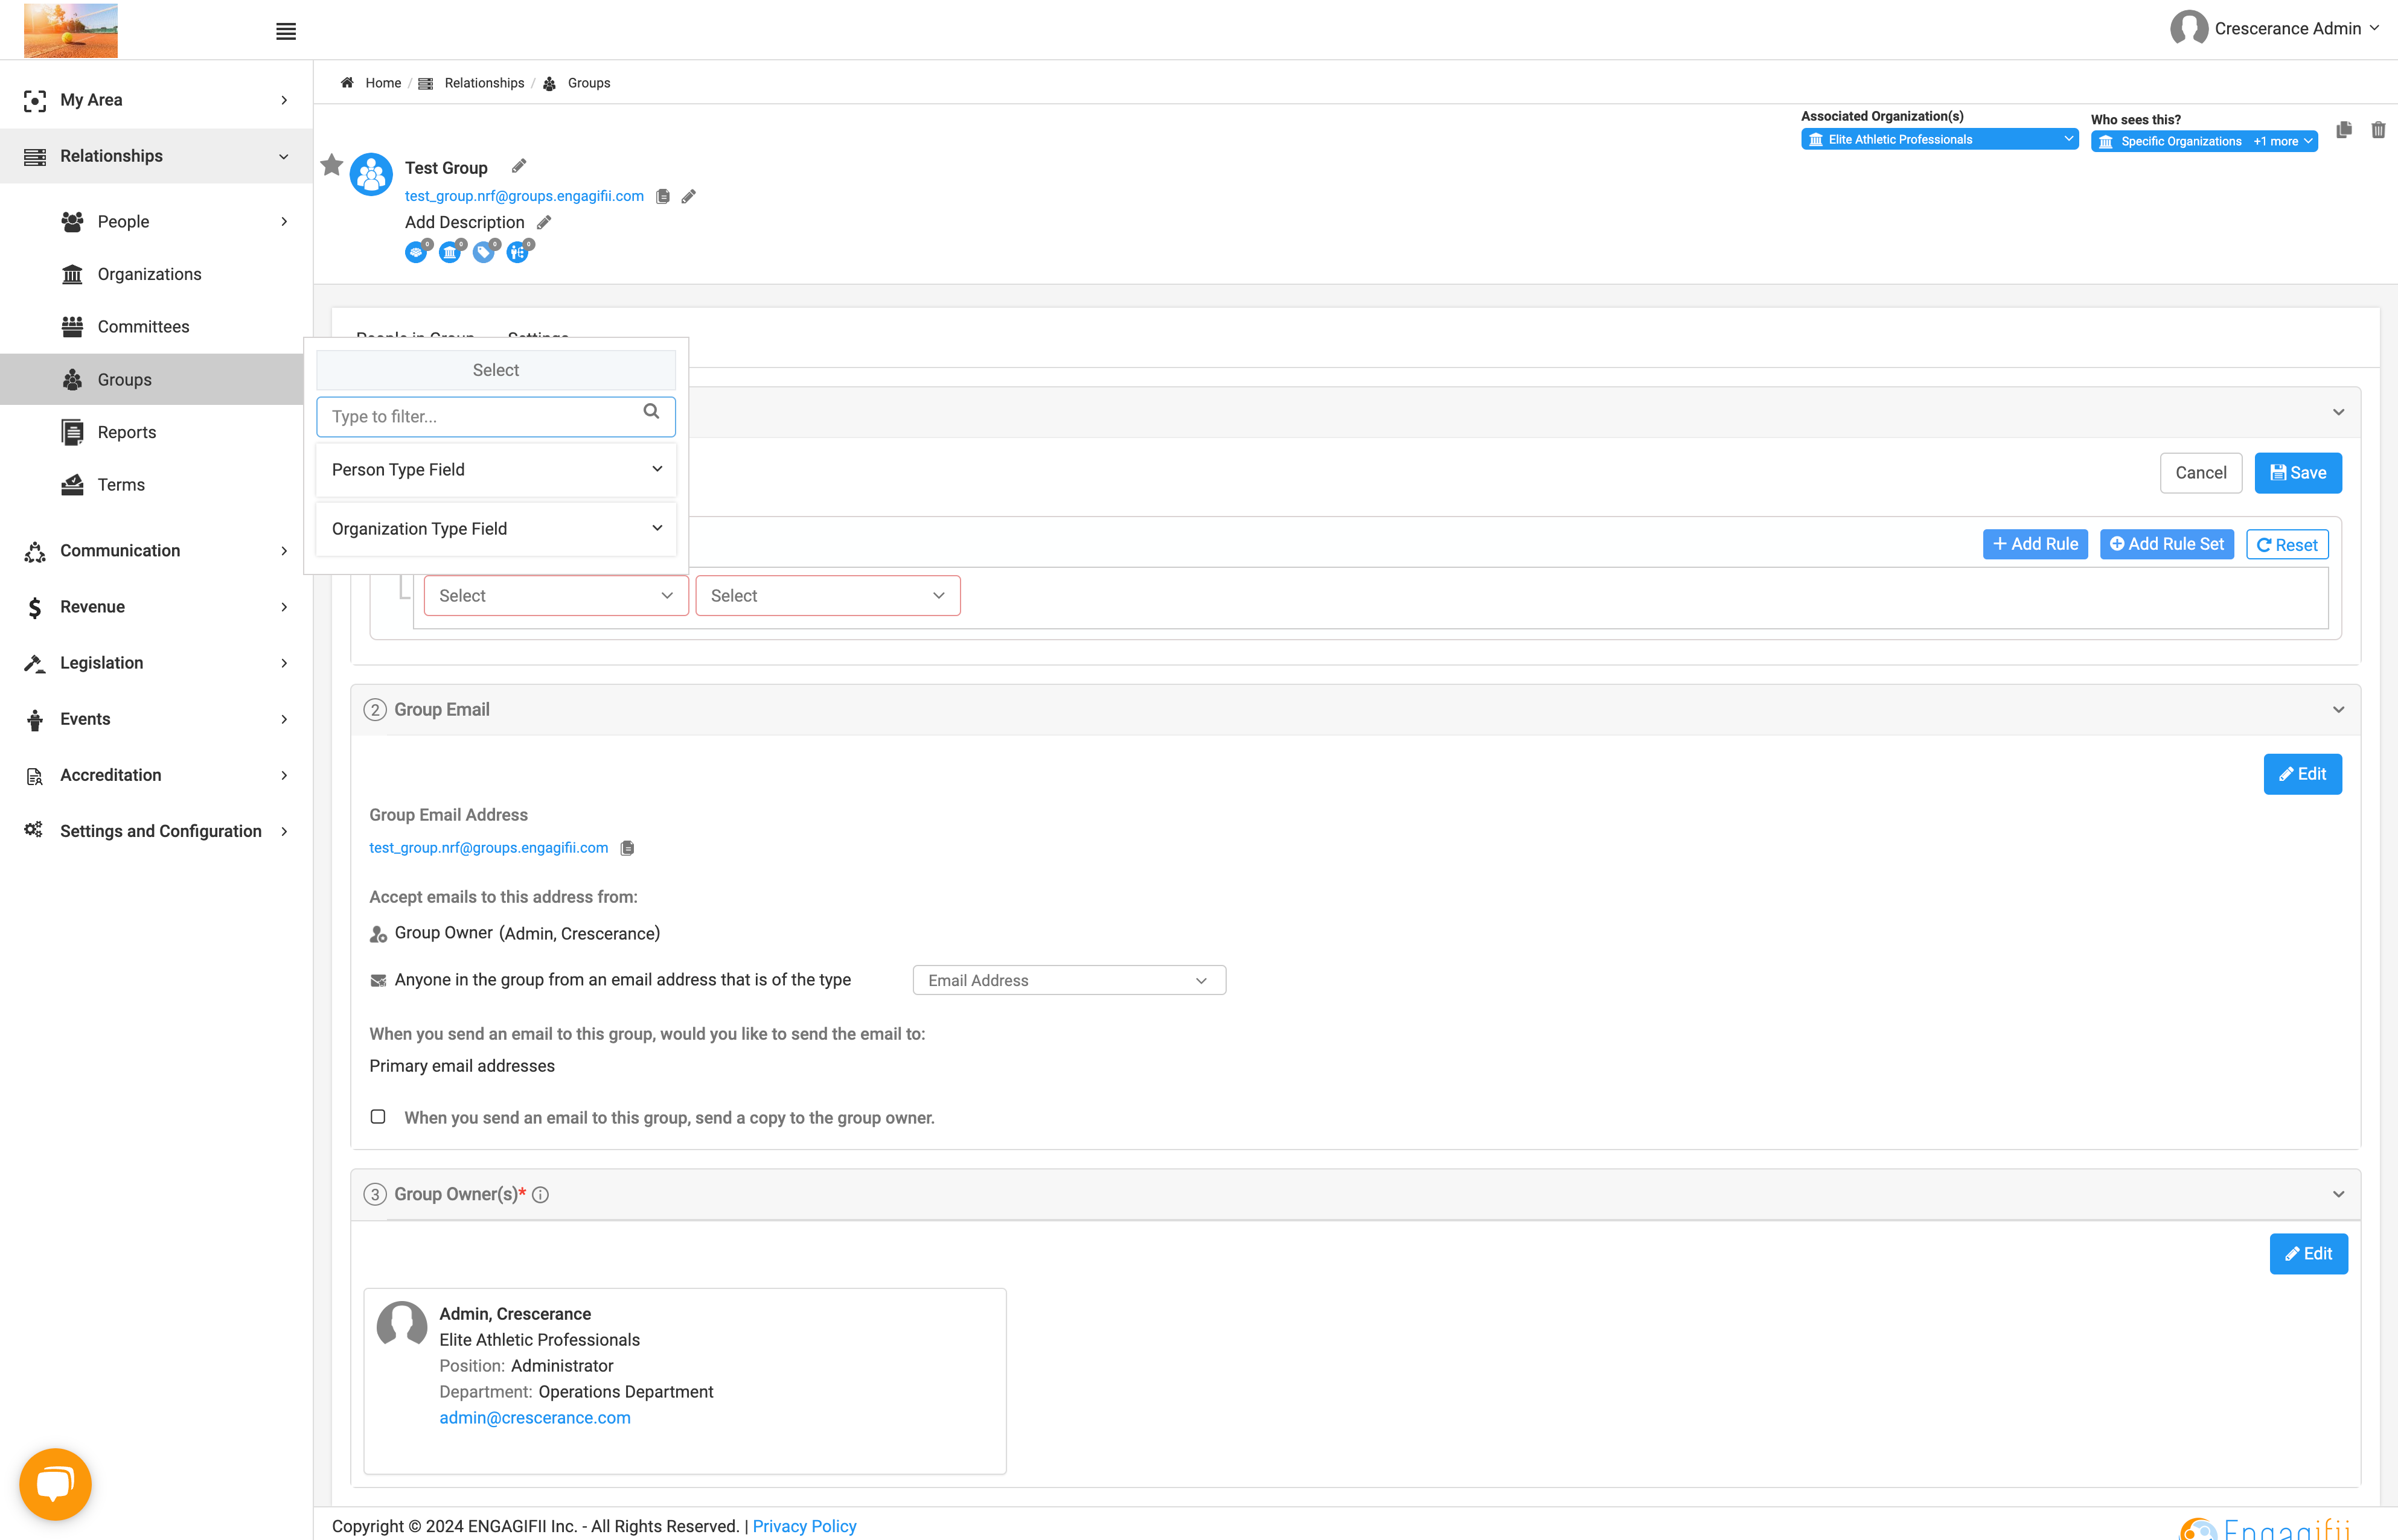Mark Test Group as favorite star
2398x1540 pixels.
[x=332, y=165]
